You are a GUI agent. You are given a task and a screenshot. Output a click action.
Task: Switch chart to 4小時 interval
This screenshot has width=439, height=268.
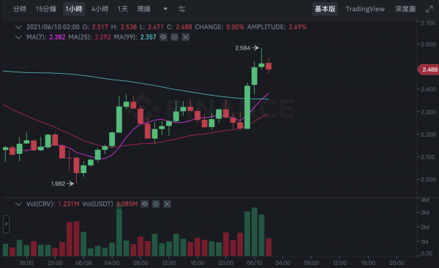click(x=100, y=9)
